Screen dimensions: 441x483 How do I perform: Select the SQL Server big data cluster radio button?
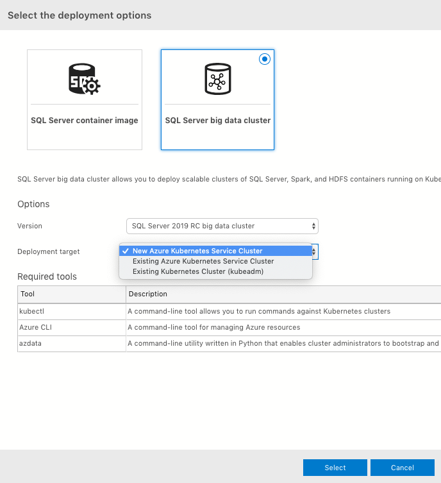point(264,59)
